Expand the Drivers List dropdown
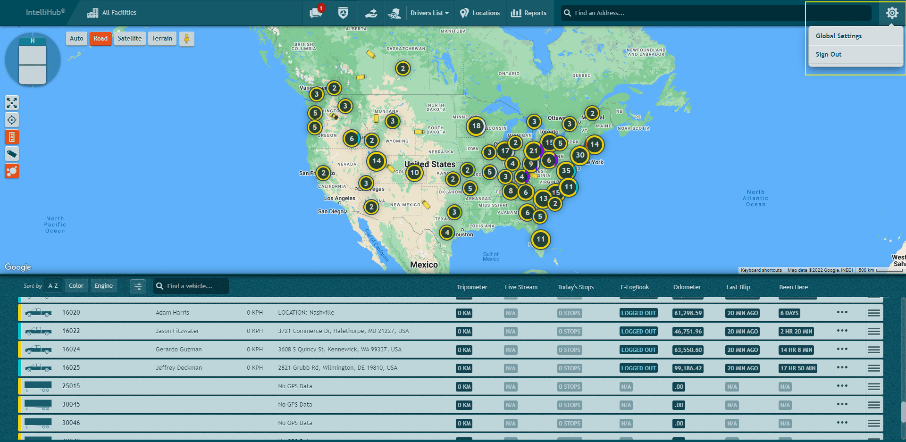906x442 pixels. point(429,13)
